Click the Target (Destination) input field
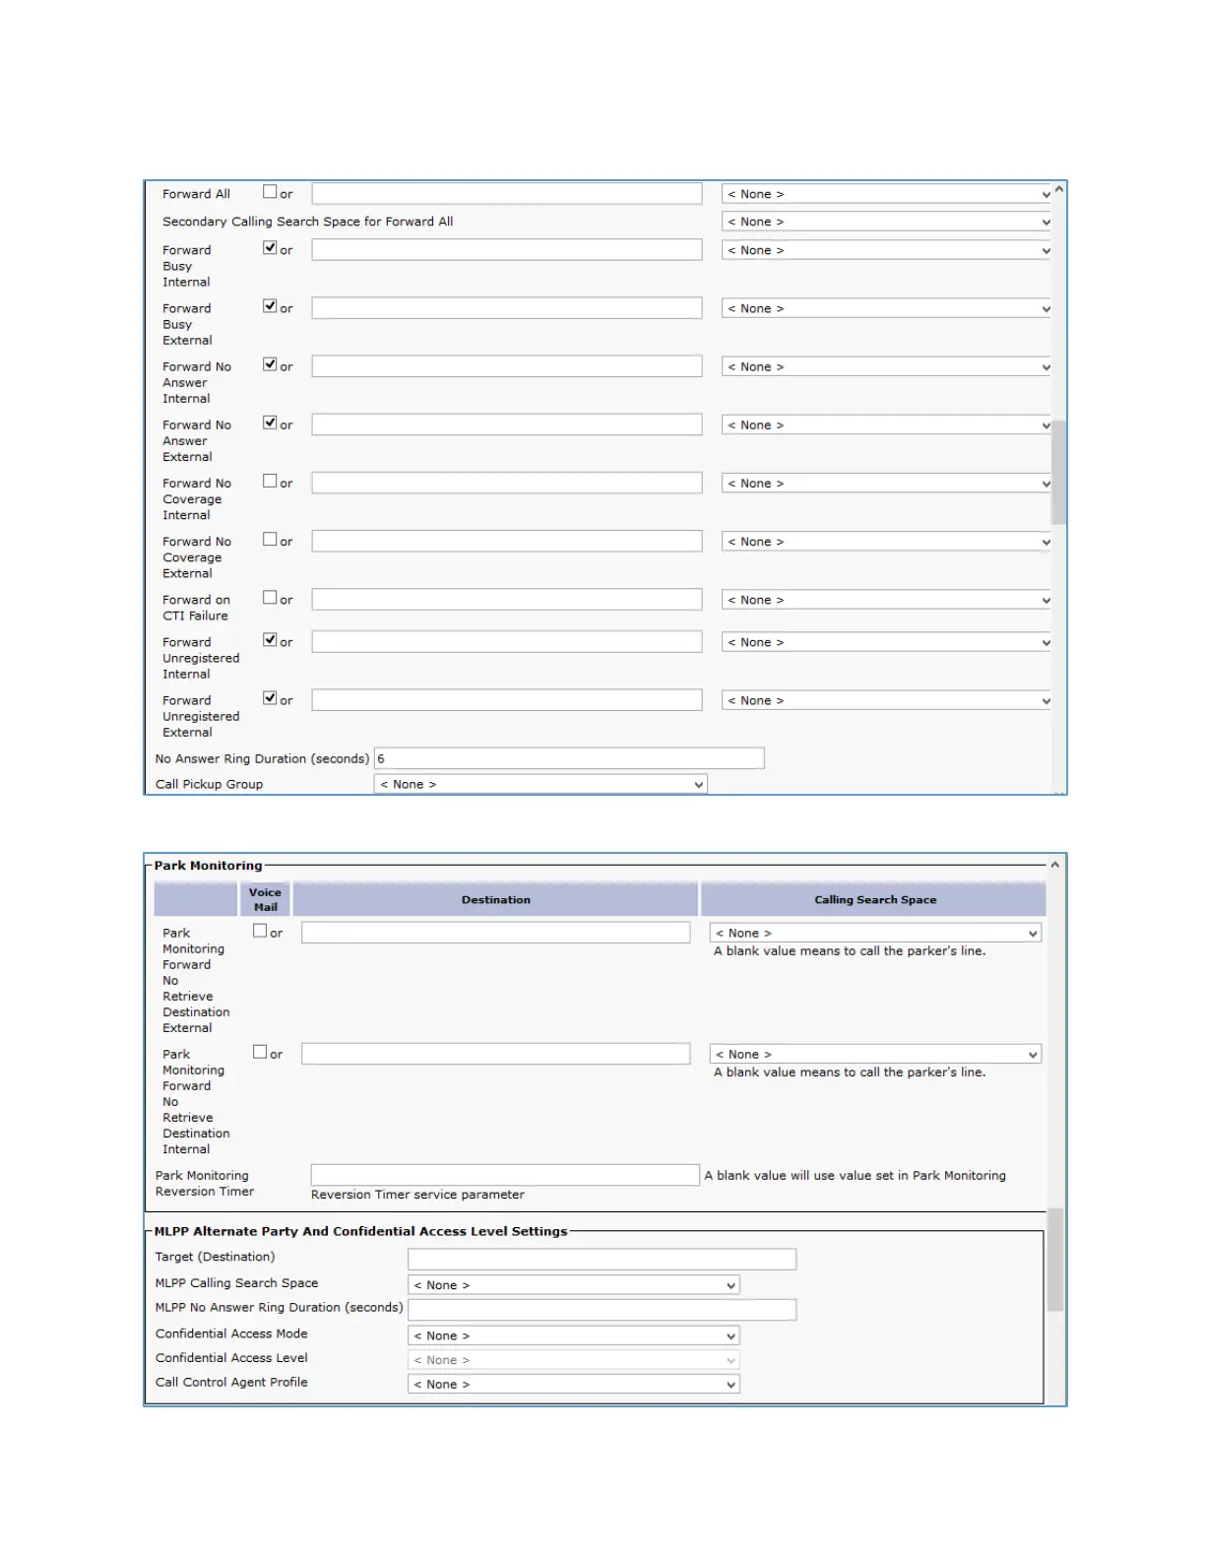 (602, 1259)
